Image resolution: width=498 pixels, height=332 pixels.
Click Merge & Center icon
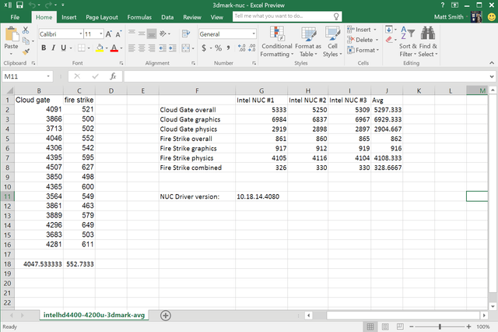(186, 48)
